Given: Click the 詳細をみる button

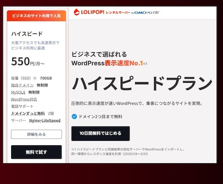Looking at the screenshot, I should pos(36,134).
